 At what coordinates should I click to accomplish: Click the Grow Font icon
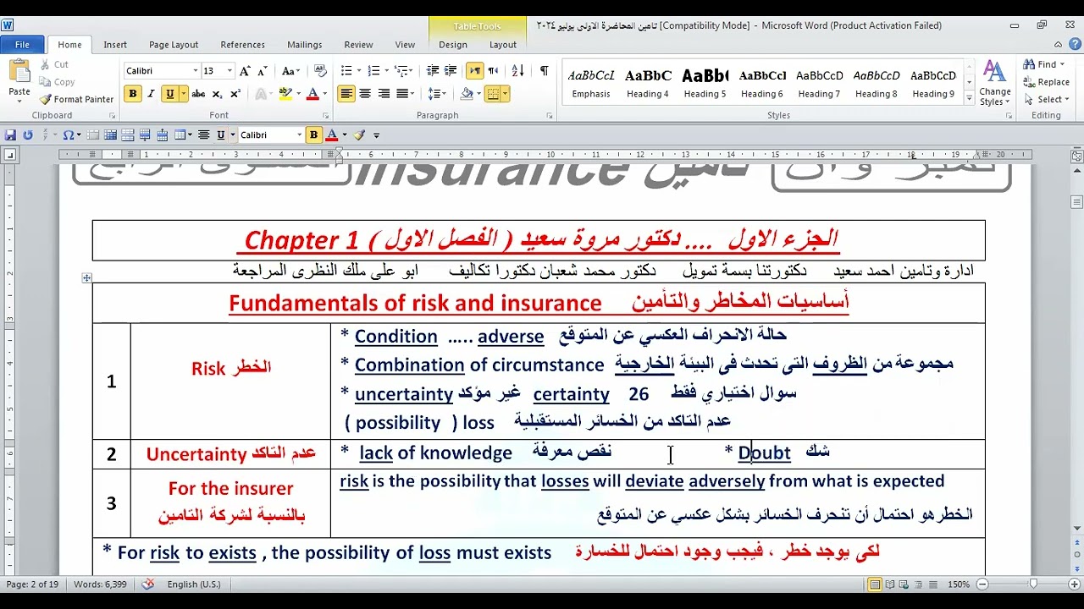point(245,71)
